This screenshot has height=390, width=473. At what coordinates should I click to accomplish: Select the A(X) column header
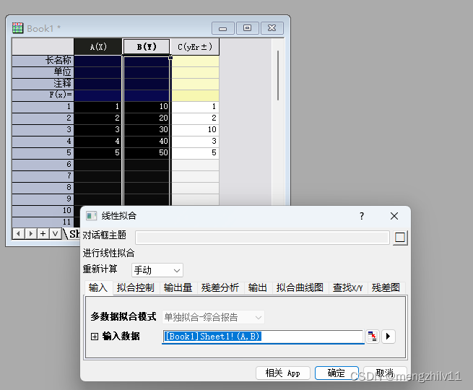click(x=98, y=47)
